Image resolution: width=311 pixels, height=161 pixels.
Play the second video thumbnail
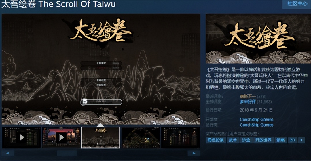pos(61,137)
